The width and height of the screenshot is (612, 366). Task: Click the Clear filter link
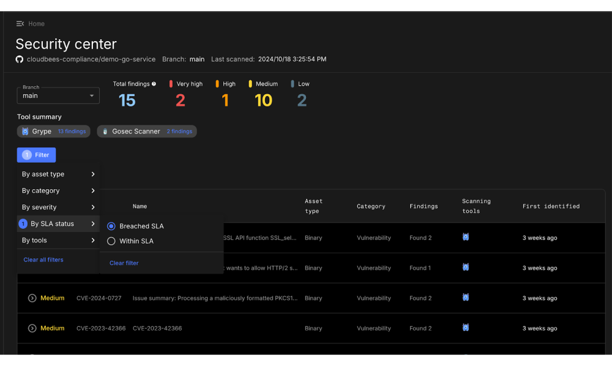(x=124, y=263)
